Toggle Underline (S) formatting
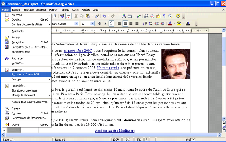The image size is (226, 142). [x=111, y=23]
